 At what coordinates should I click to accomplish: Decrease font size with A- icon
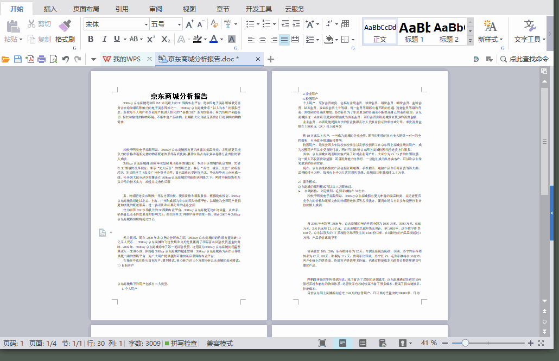(201, 24)
